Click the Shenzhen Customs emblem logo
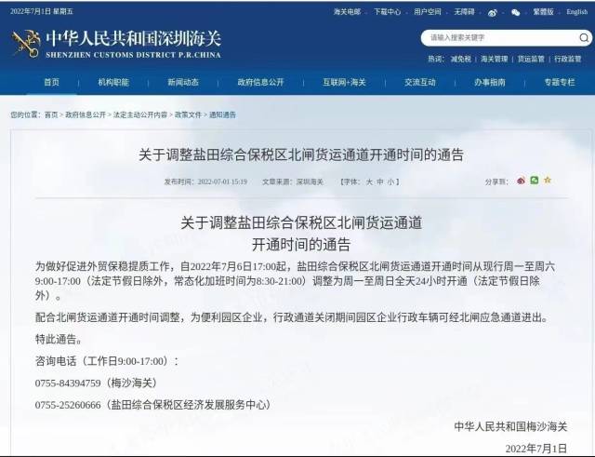595x457 pixels. [25, 43]
